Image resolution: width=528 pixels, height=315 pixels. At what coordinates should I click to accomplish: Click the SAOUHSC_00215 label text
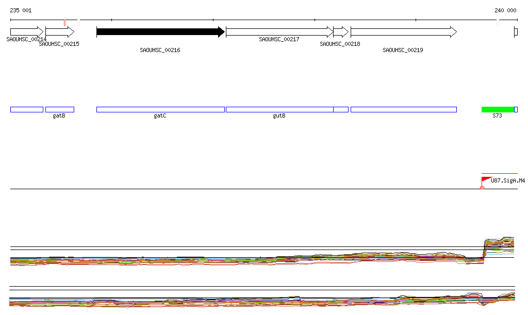[59, 44]
